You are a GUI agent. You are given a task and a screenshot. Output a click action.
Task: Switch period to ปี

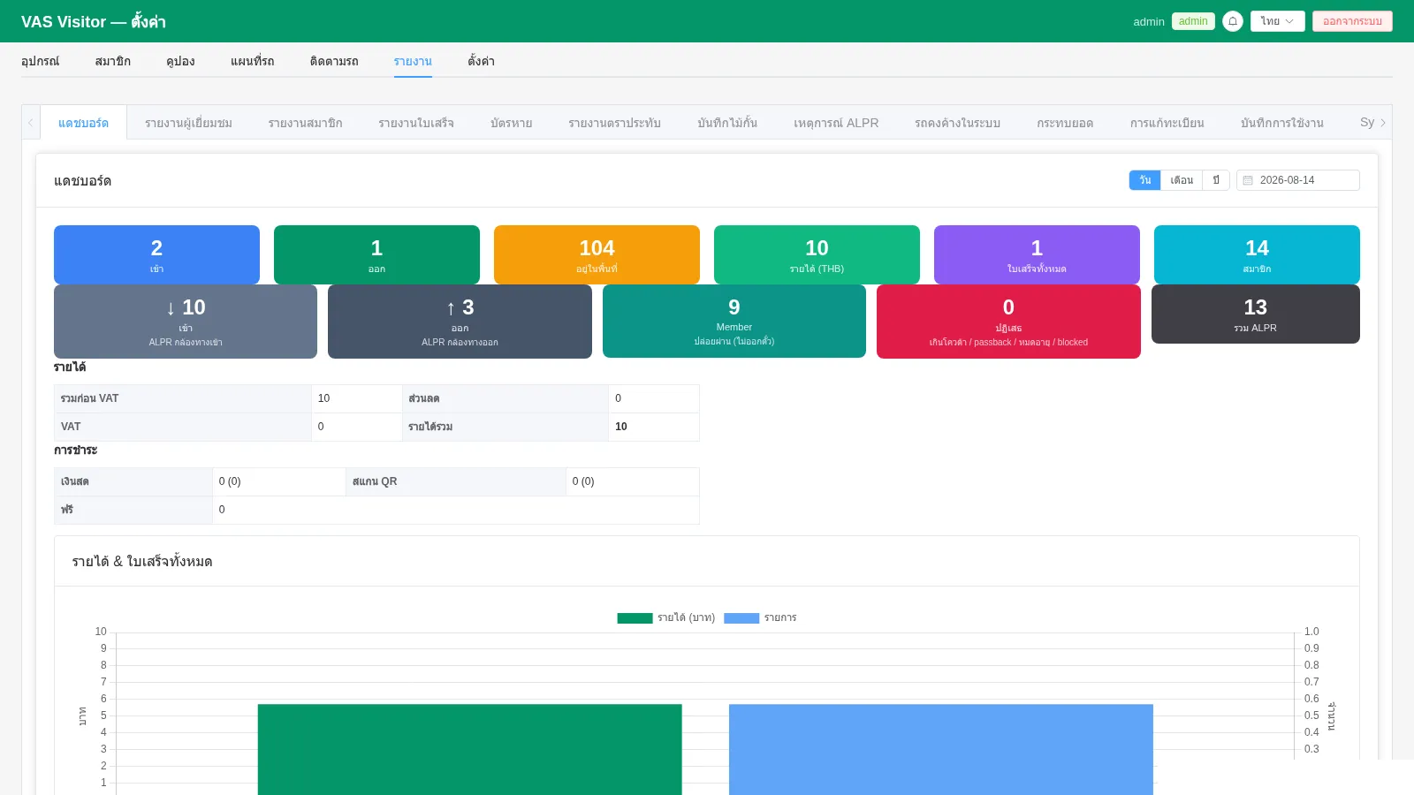click(x=1216, y=180)
